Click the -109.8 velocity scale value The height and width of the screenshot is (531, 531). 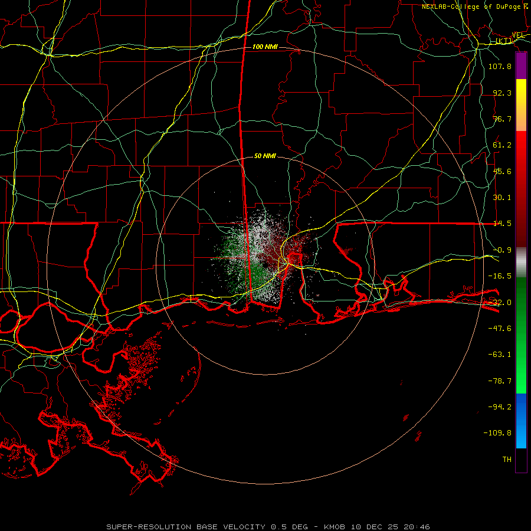coord(497,433)
